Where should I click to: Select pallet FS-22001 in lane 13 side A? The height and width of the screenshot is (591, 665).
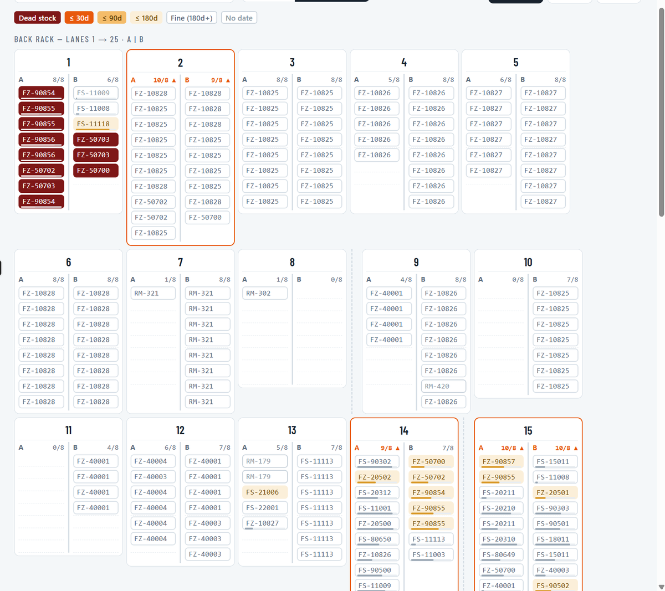265,508
